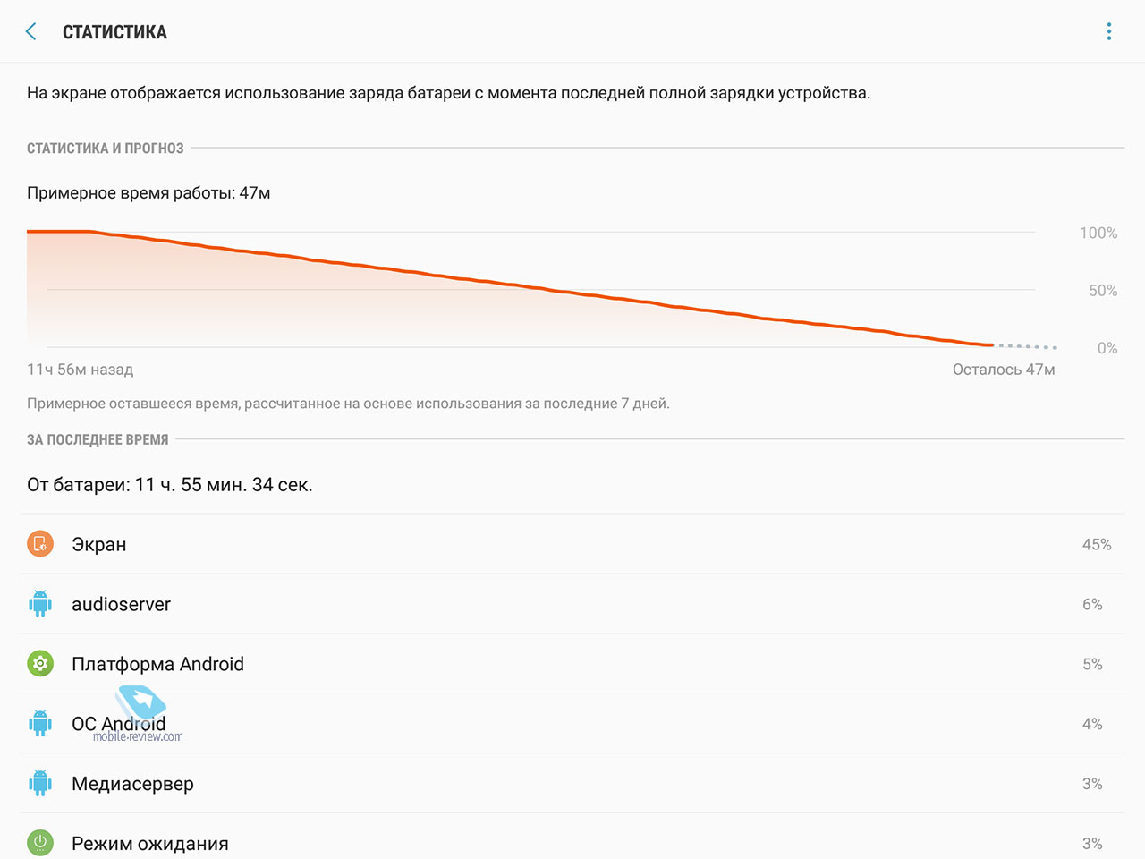Tap the audioserver Android robot icon

pyautogui.click(x=40, y=604)
